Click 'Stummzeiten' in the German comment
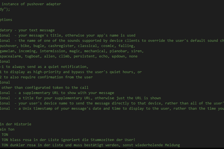This screenshot has height=149, width=224. point(102,140)
